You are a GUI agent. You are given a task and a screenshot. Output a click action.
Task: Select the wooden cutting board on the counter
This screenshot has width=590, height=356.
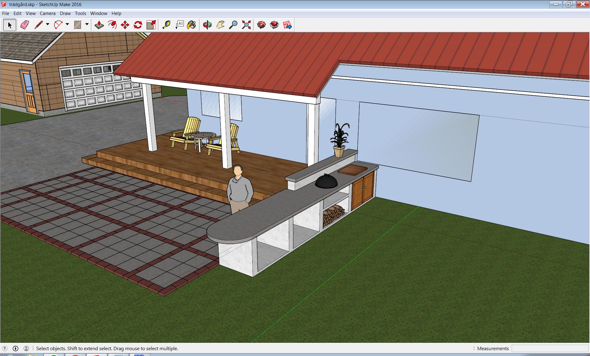pyautogui.click(x=352, y=170)
